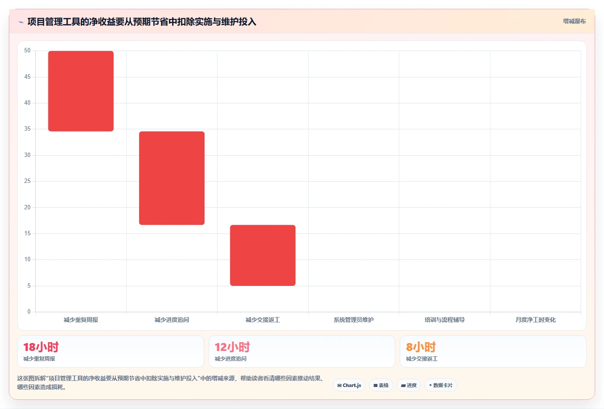Click the axis label 减少进度追问
604x409 pixels.
tap(172, 320)
